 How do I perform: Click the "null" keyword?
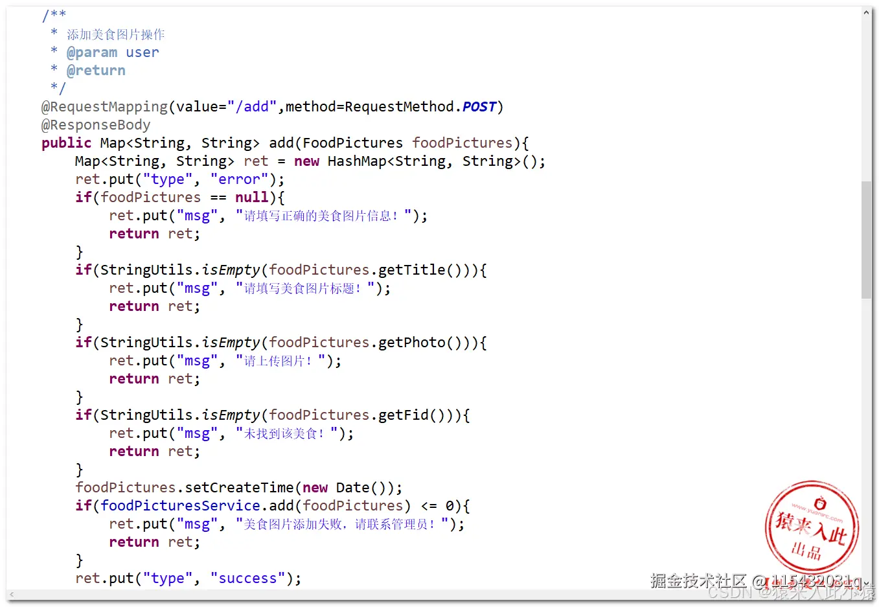pos(252,198)
